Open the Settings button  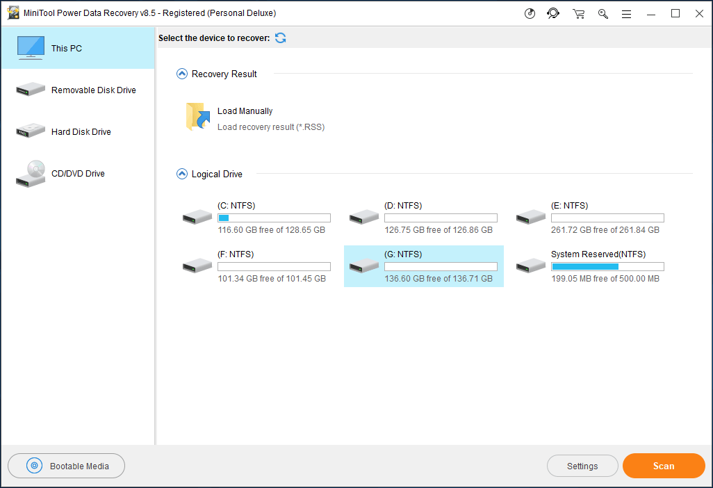[582, 466]
